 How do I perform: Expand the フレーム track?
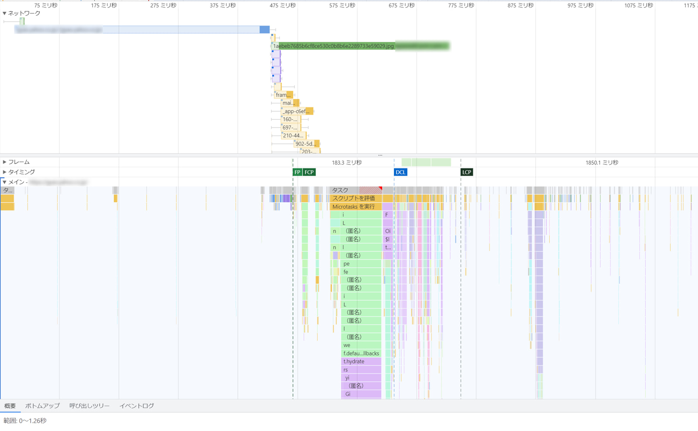[x=5, y=162]
